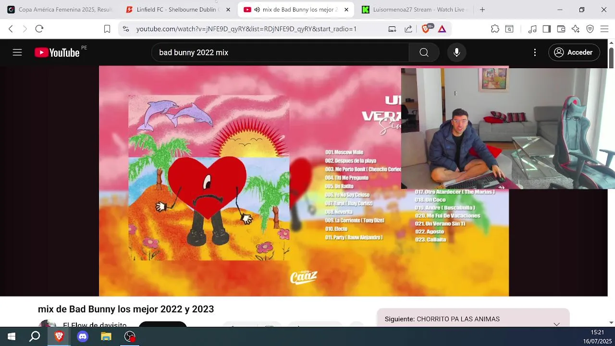Image resolution: width=615 pixels, height=346 pixels.
Task: Open the Windows Start menu
Action: 12,336
